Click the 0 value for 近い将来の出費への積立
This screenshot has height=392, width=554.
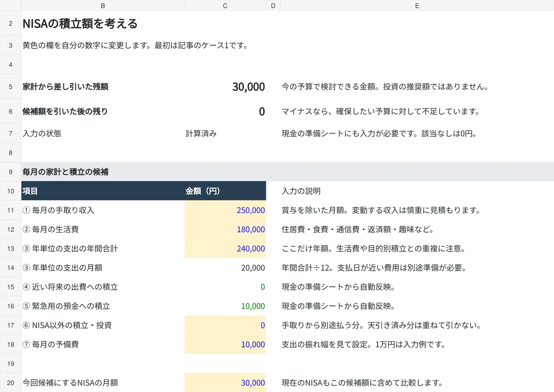(263, 287)
